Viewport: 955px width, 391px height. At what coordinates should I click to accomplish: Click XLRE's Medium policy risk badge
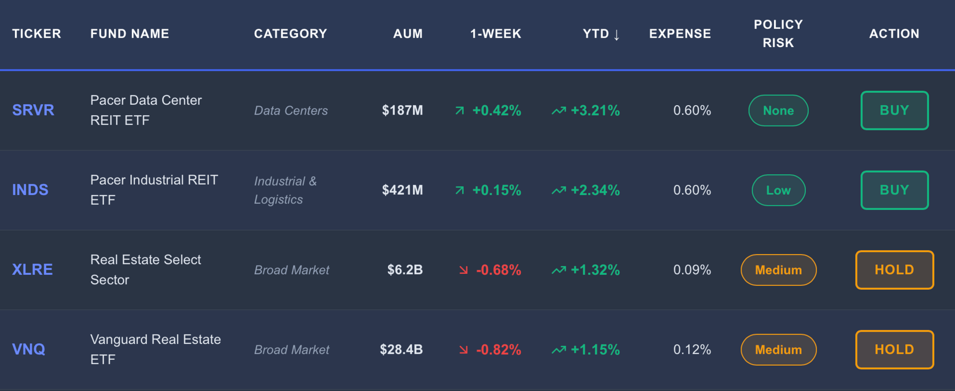[x=778, y=270]
